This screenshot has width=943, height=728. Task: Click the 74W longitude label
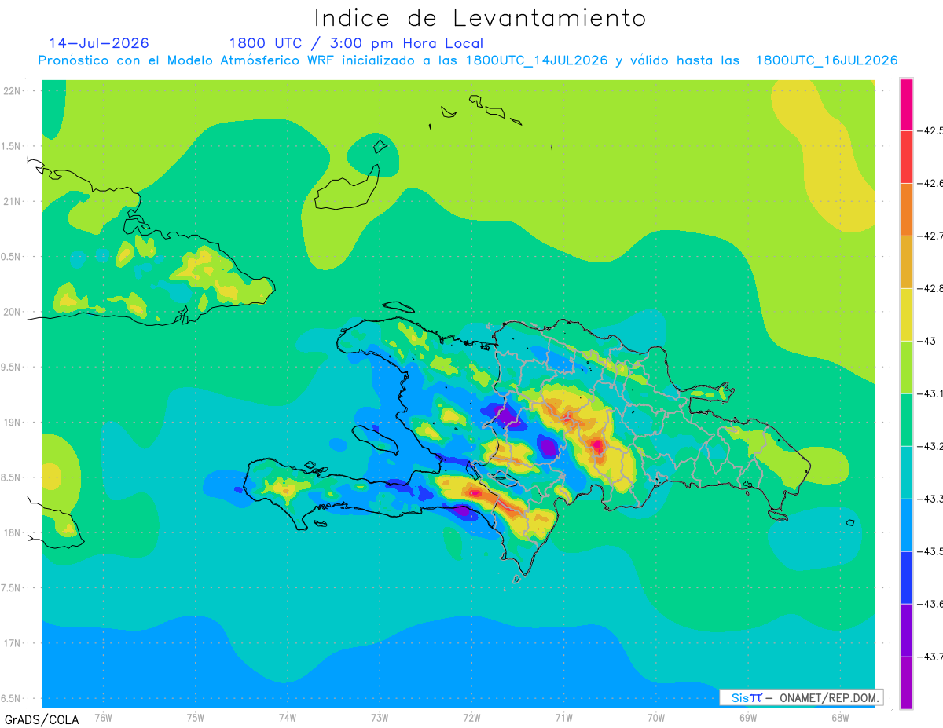(288, 718)
